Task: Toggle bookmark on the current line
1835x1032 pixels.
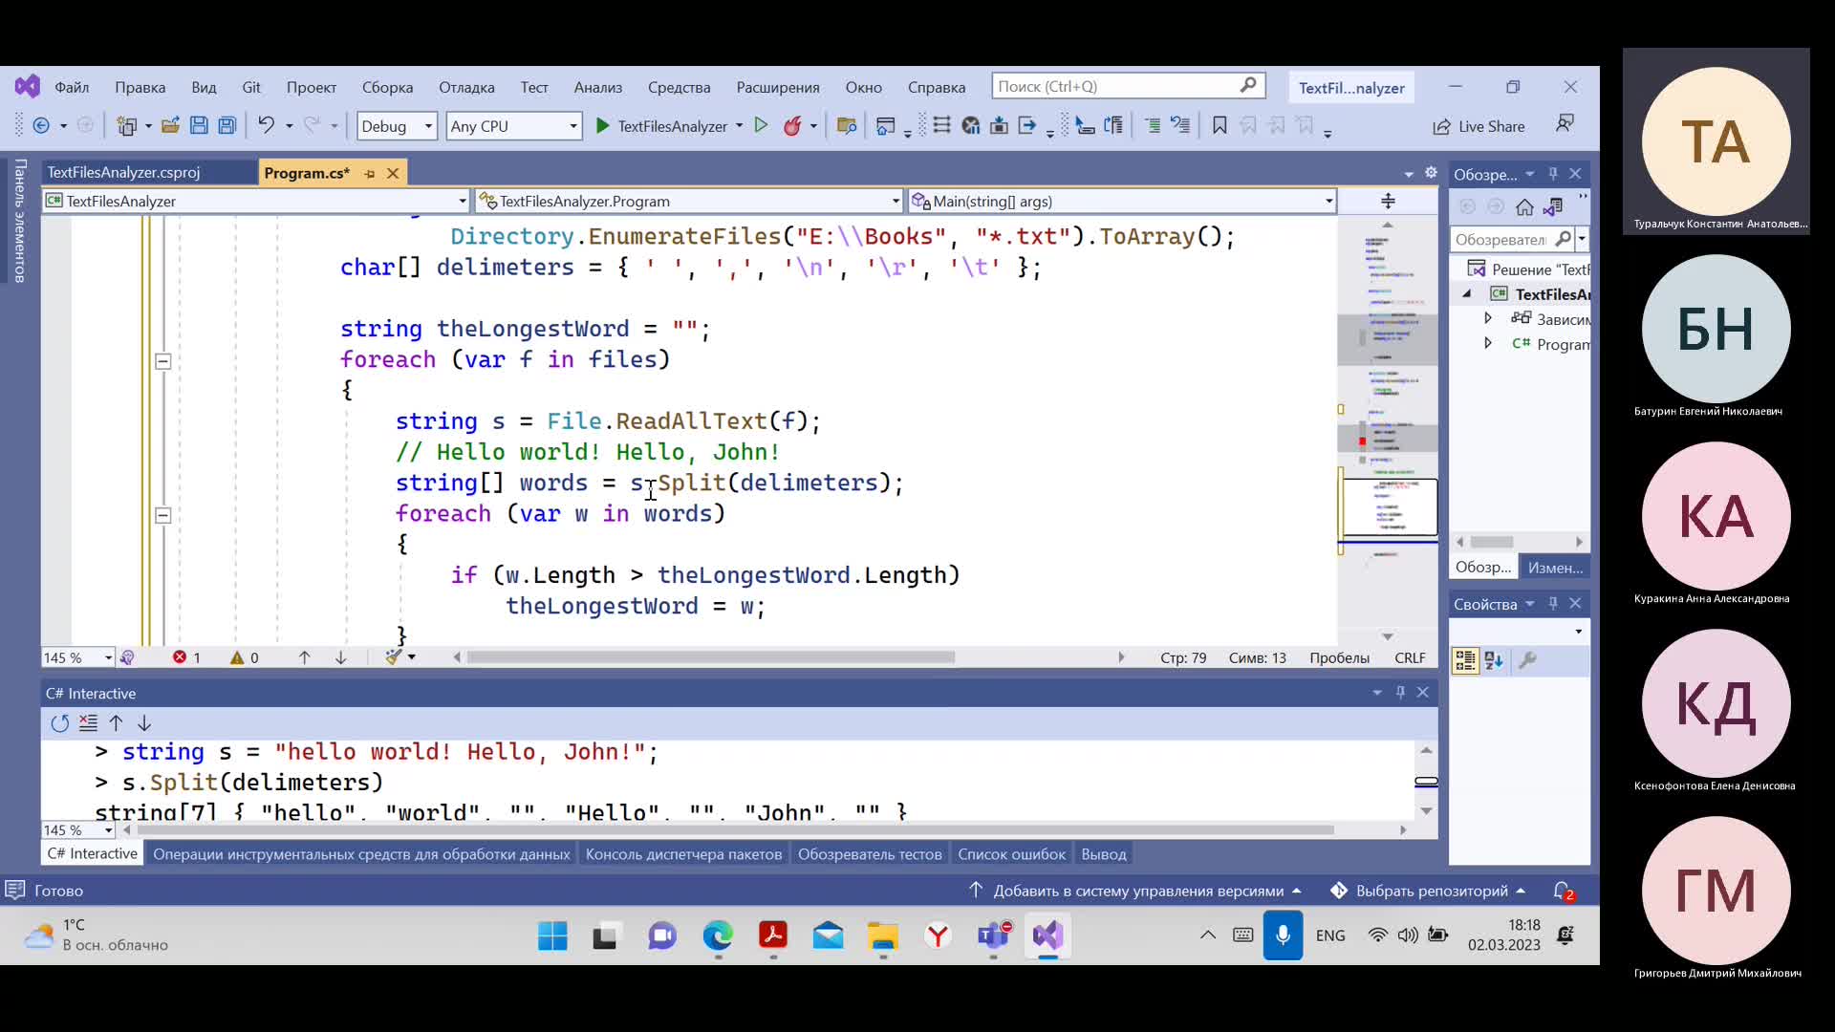Action: [1220, 125]
